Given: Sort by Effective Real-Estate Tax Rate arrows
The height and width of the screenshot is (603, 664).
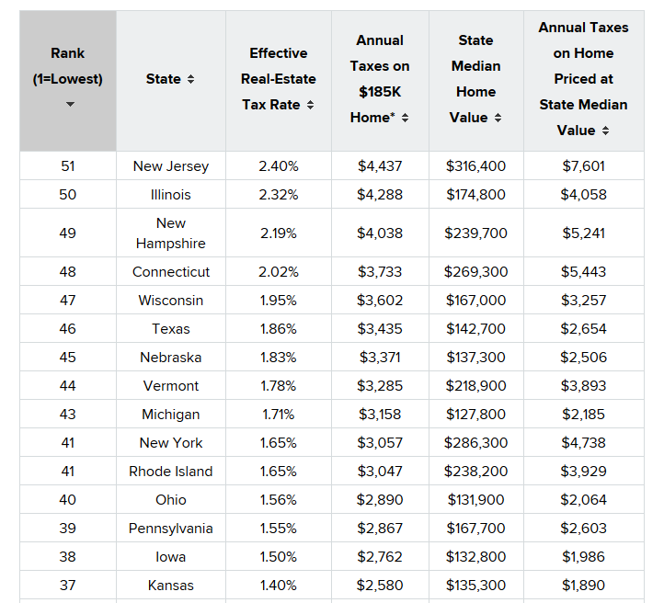Looking at the screenshot, I should (310, 106).
